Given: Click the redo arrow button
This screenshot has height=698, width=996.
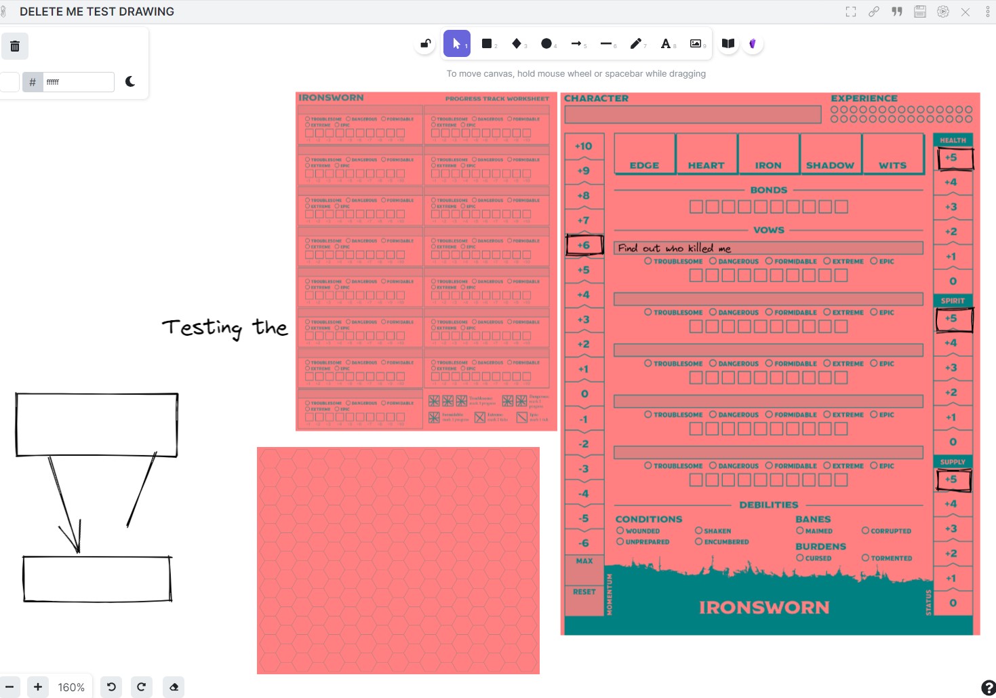Looking at the screenshot, I should pos(141,687).
